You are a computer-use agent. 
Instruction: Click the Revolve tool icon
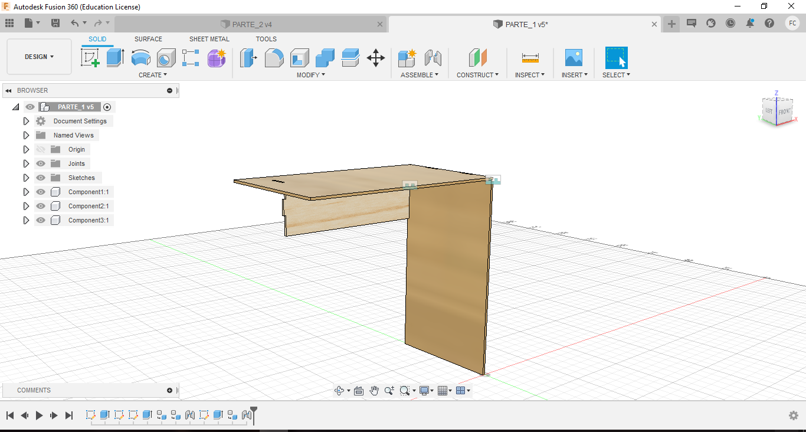tap(140, 58)
